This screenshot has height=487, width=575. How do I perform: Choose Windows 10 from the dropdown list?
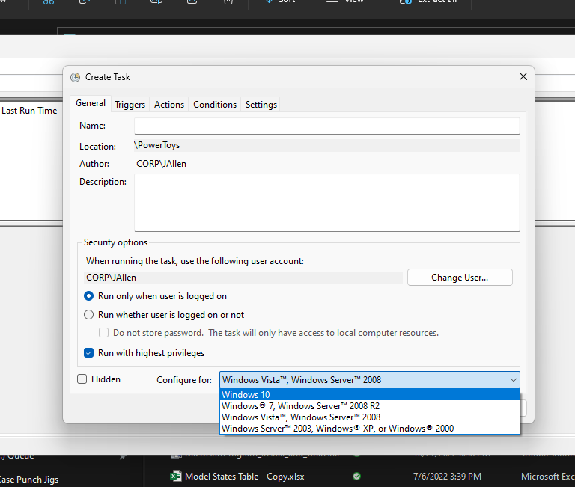pyautogui.click(x=370, y=395)
